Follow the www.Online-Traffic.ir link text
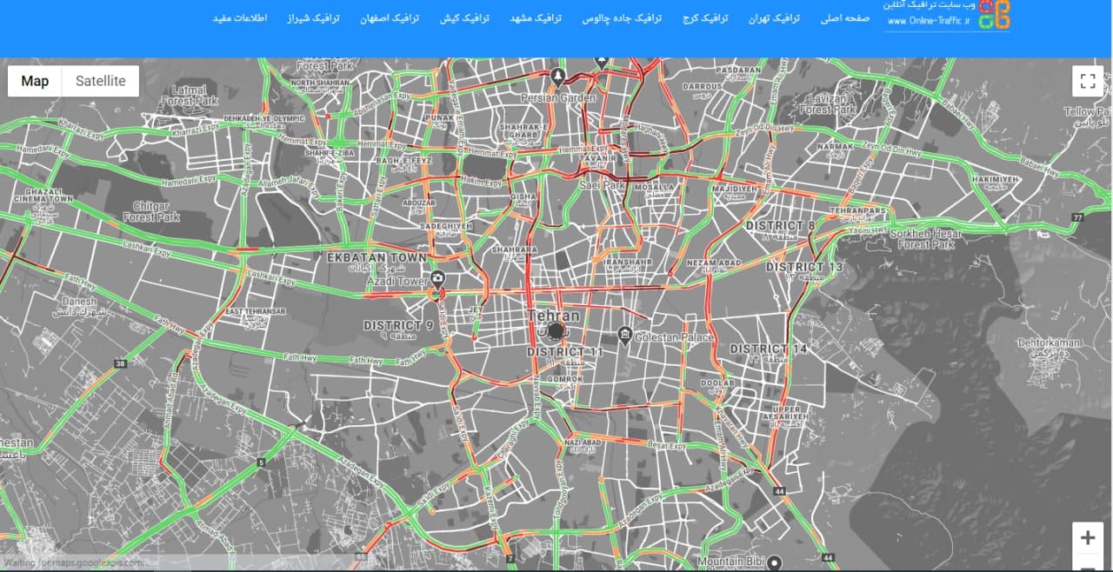The image size is (1113, 572). coord(928,22)
